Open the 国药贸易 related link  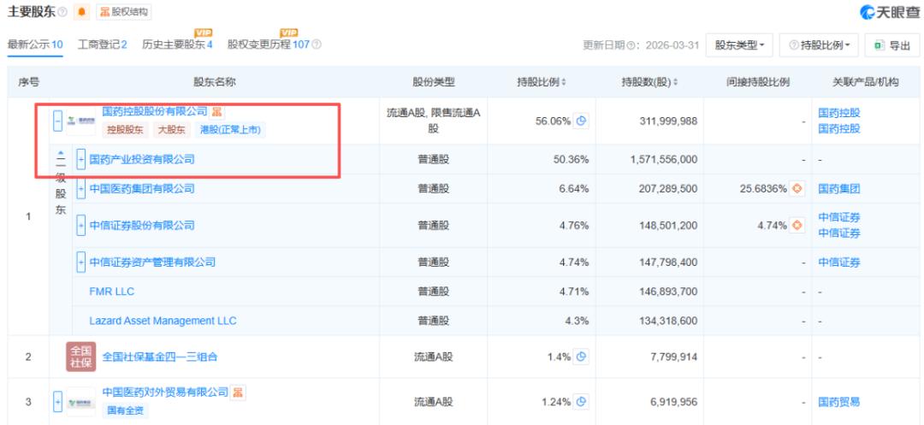[x=839, y=402]
